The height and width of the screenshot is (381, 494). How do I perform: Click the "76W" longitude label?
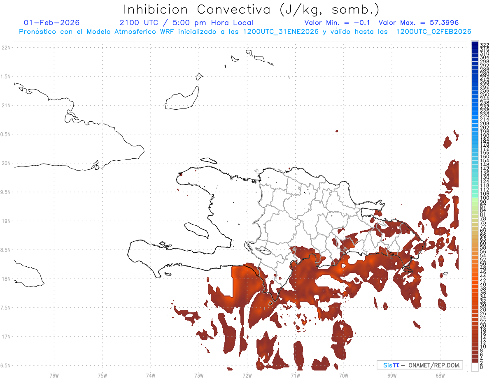click(x=54, y=375)
